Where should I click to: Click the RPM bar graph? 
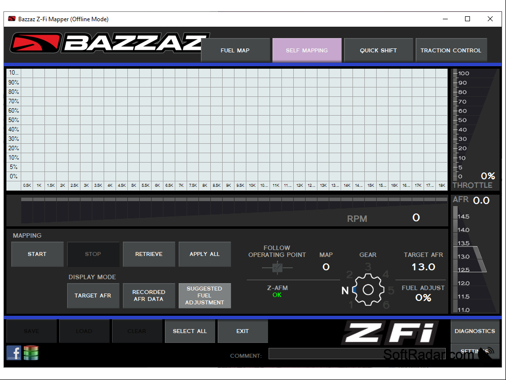[234, 211]
